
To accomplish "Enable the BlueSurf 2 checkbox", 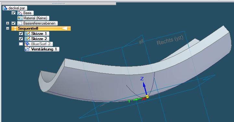I will pyautogui.click(x=21, y=44).
